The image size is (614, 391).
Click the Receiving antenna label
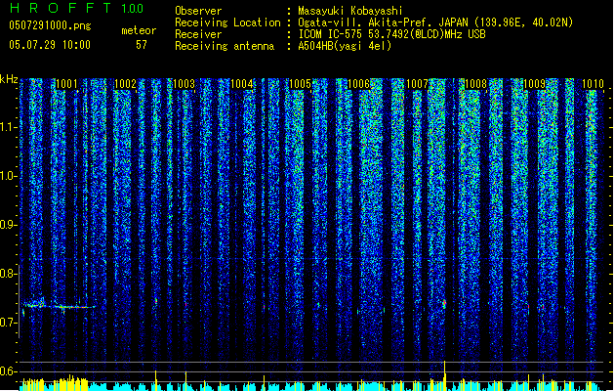coord(225,46)
